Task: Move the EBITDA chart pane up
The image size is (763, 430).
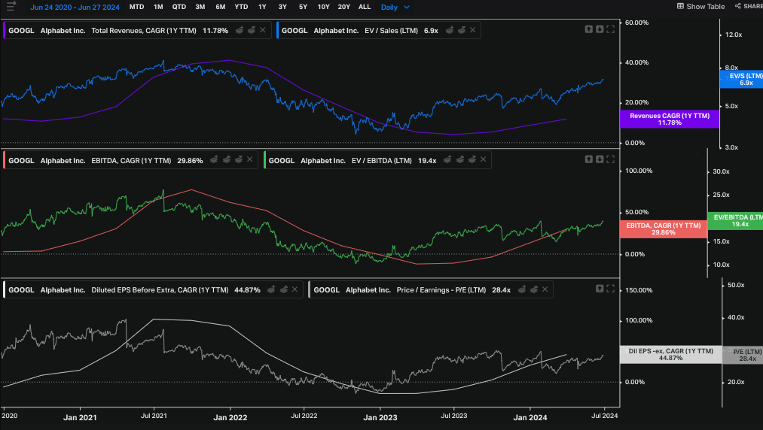Action: coord(589,159)
